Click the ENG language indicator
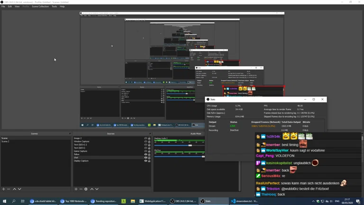Screen dimensions: 364x205 [337, 201]
